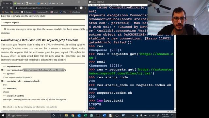This screenshot has width=209, height=118.
Task: Open the Lunch bookmark
Action: [x=54, y=12]
